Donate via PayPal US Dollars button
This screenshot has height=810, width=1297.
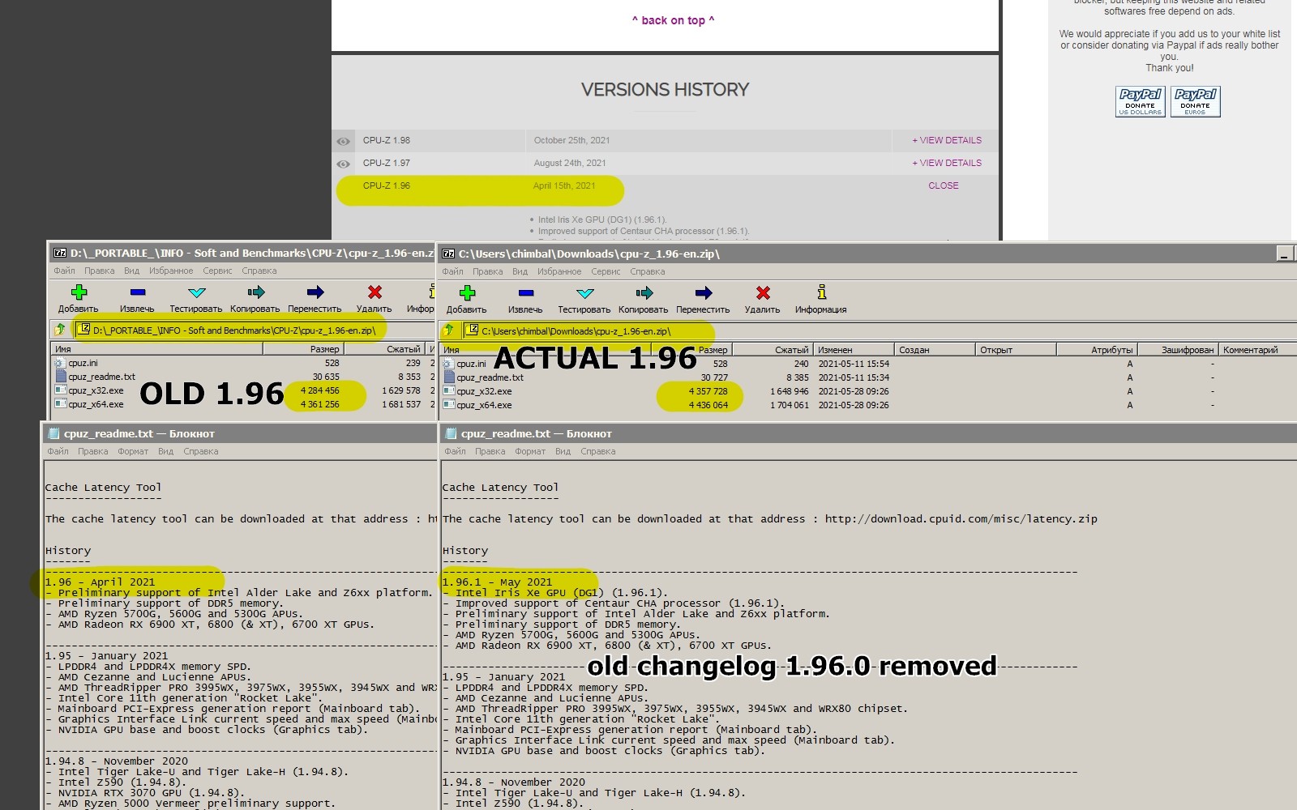[1141, 102]
